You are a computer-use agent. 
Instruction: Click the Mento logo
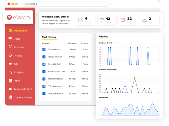pos(18,17)
